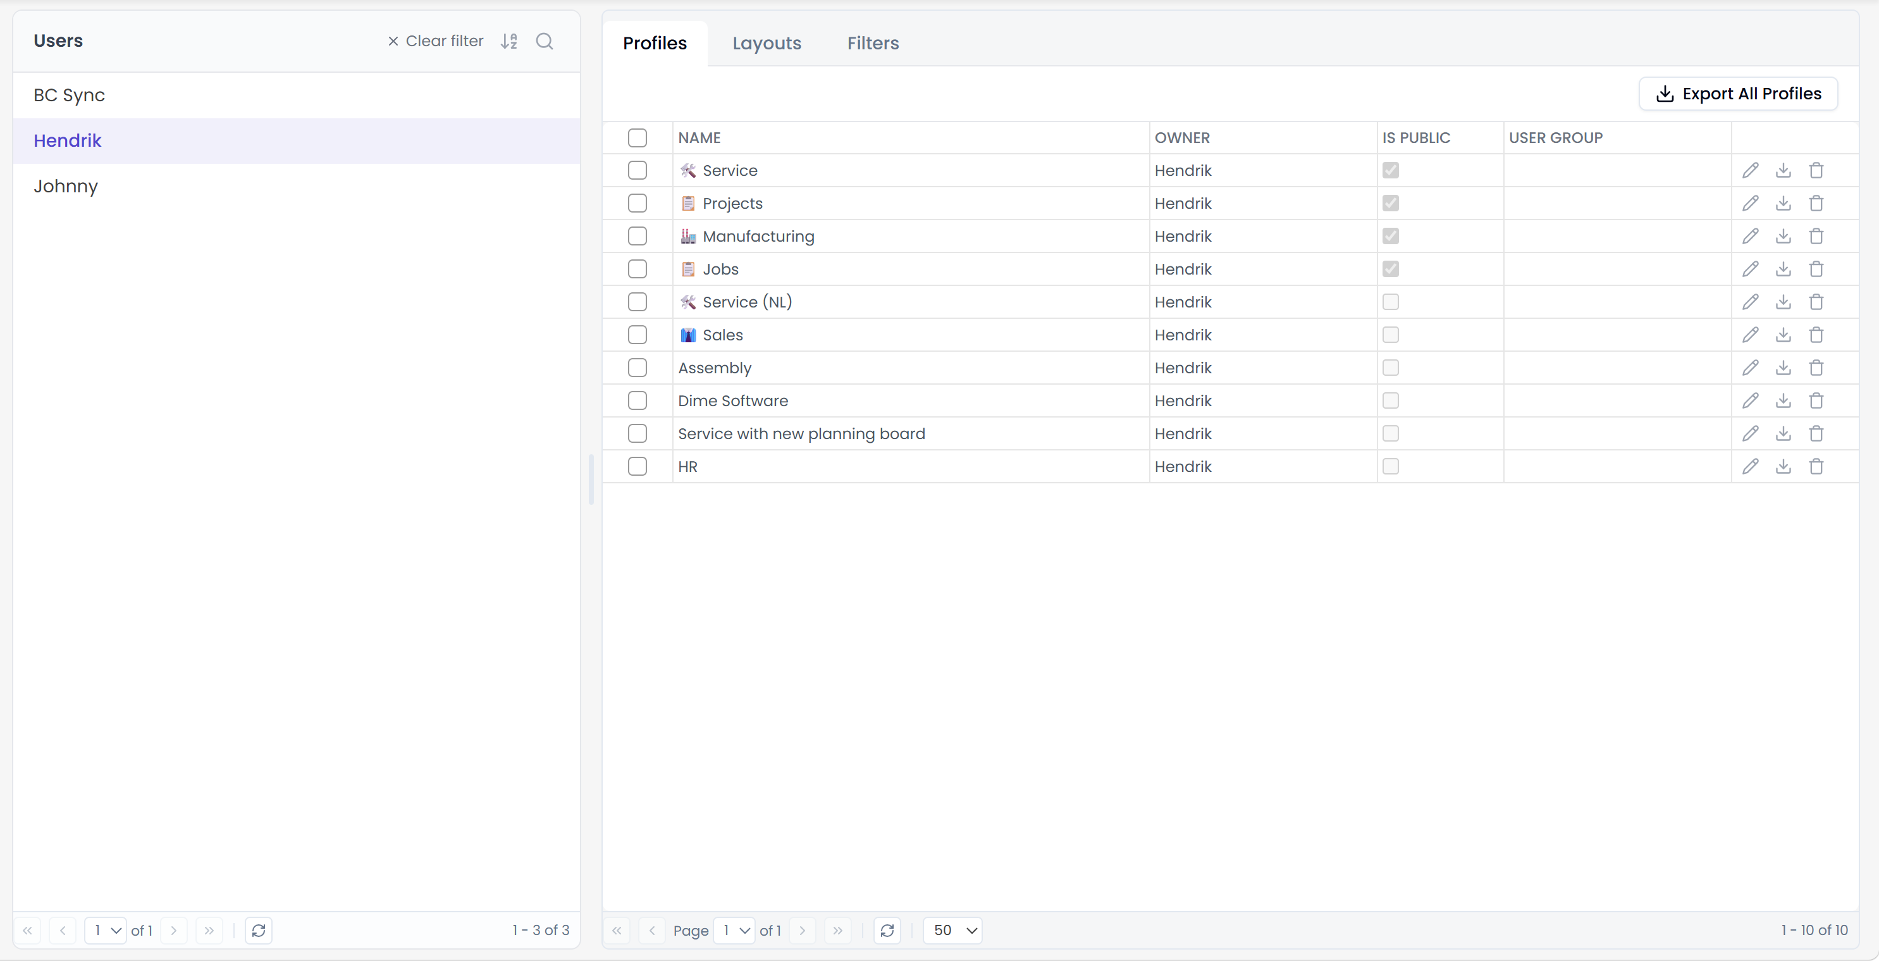Select the Manufacturing row checkbox

(x=637, y=236)
